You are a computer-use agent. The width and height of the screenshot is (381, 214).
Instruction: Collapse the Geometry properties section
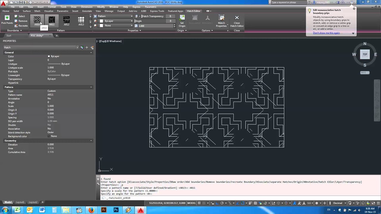pos(91,141)
